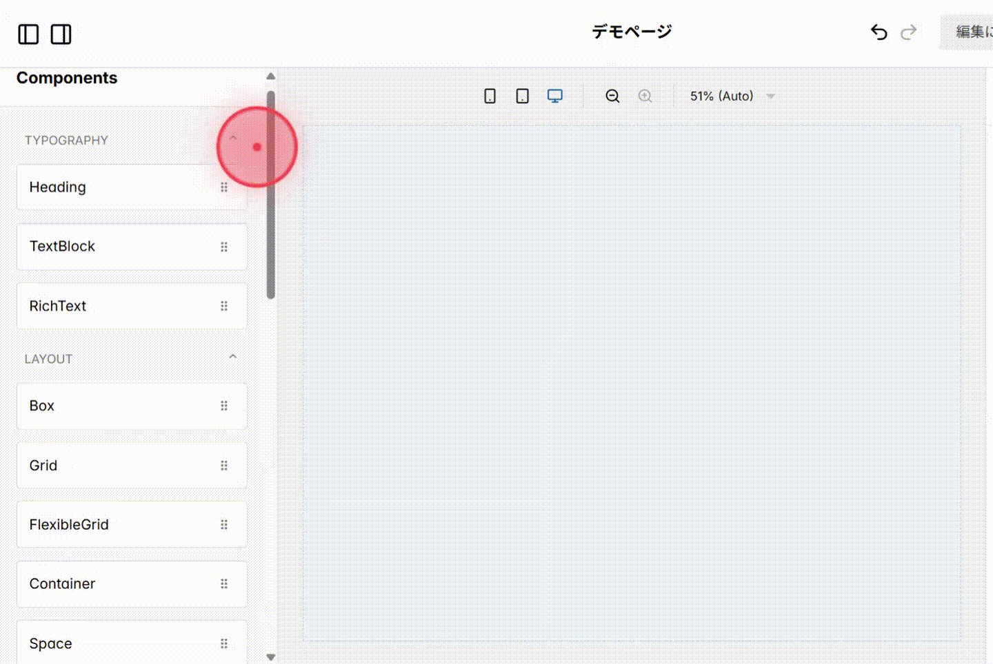Click the sidebar scrollbar thumb

(270, 193)
